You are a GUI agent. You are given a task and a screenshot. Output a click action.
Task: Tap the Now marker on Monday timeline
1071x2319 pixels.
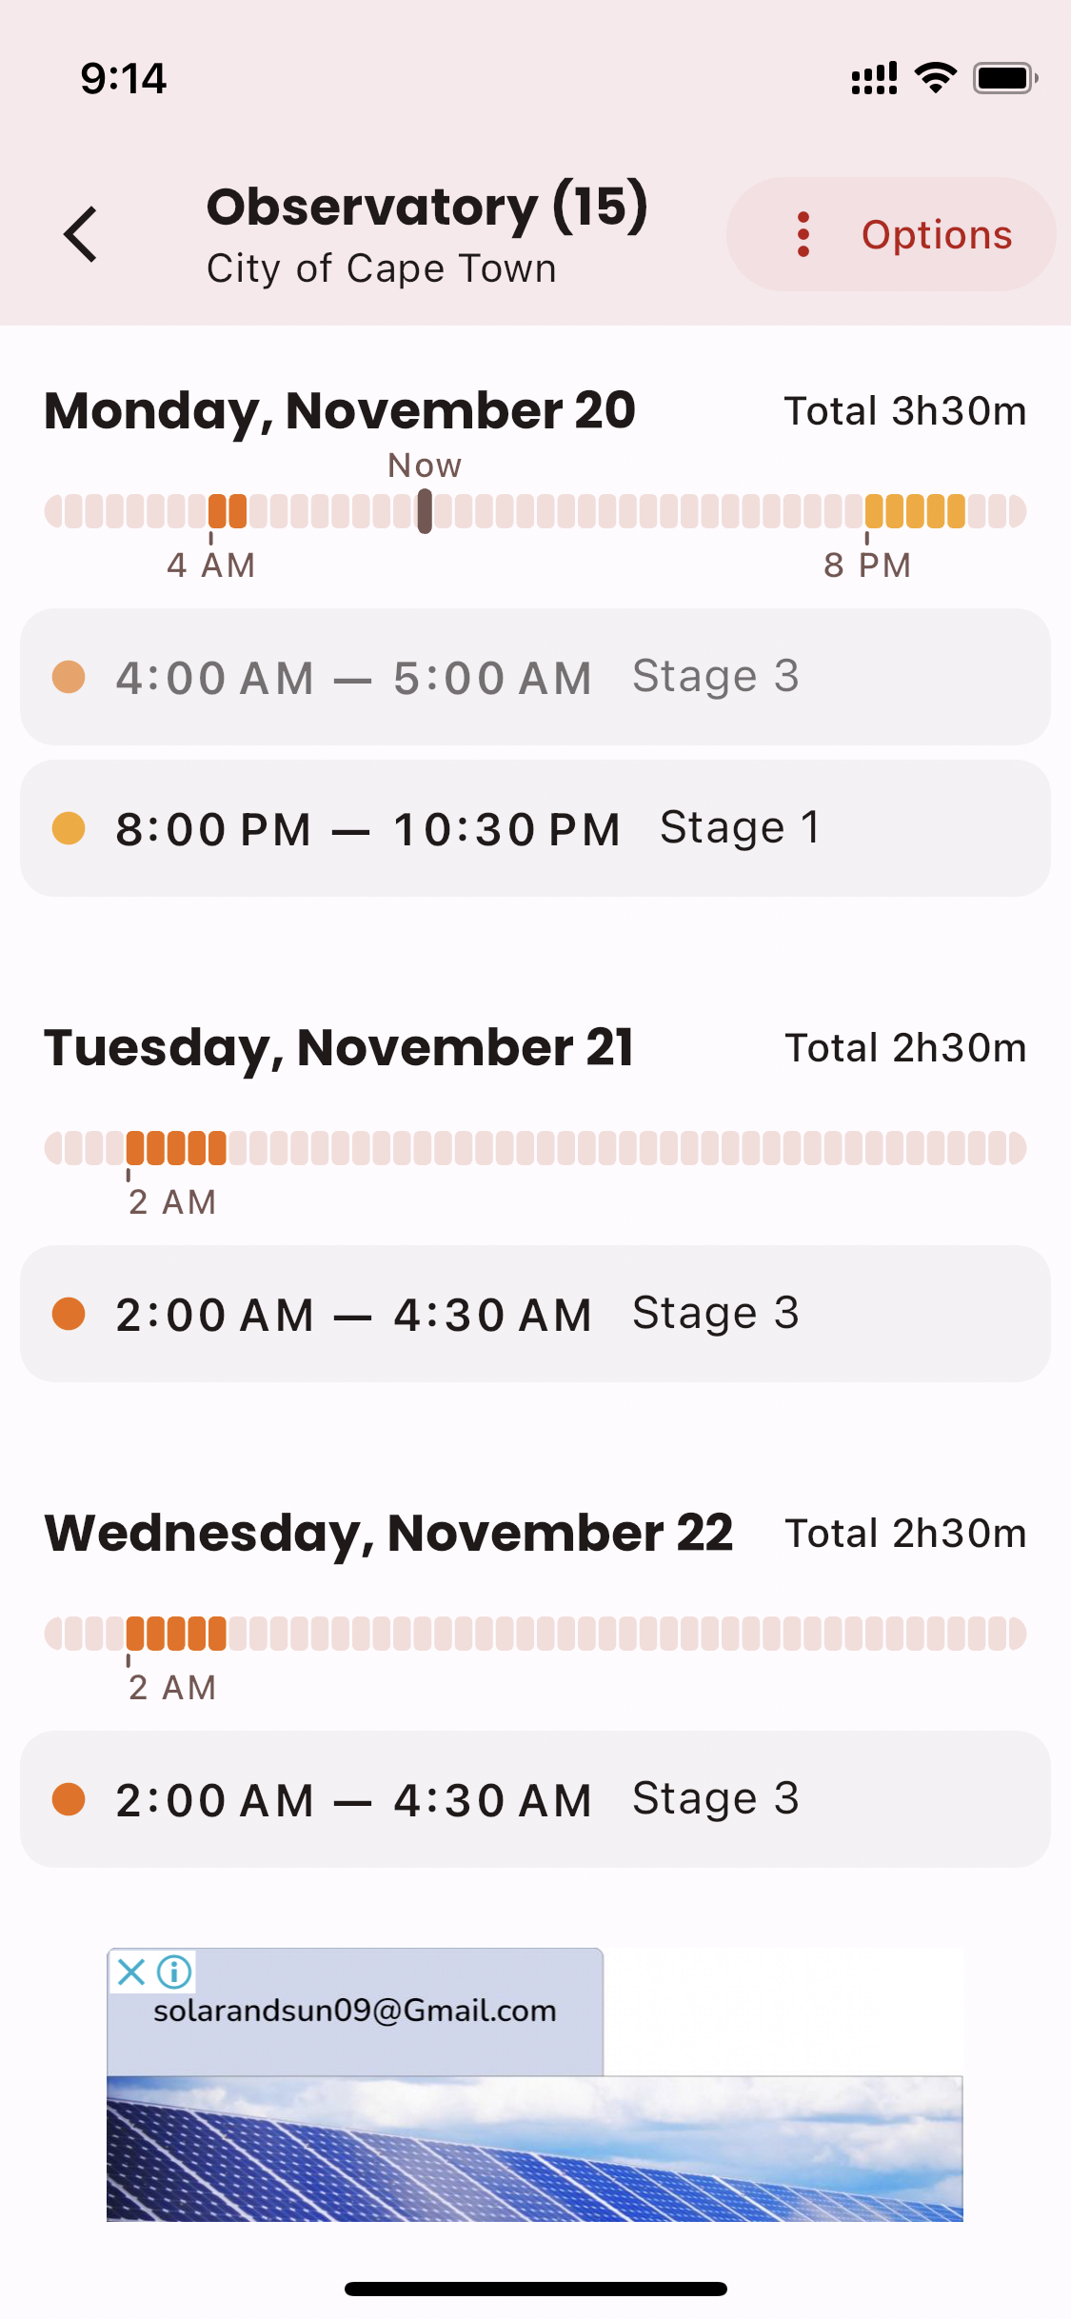click(425, 511)
